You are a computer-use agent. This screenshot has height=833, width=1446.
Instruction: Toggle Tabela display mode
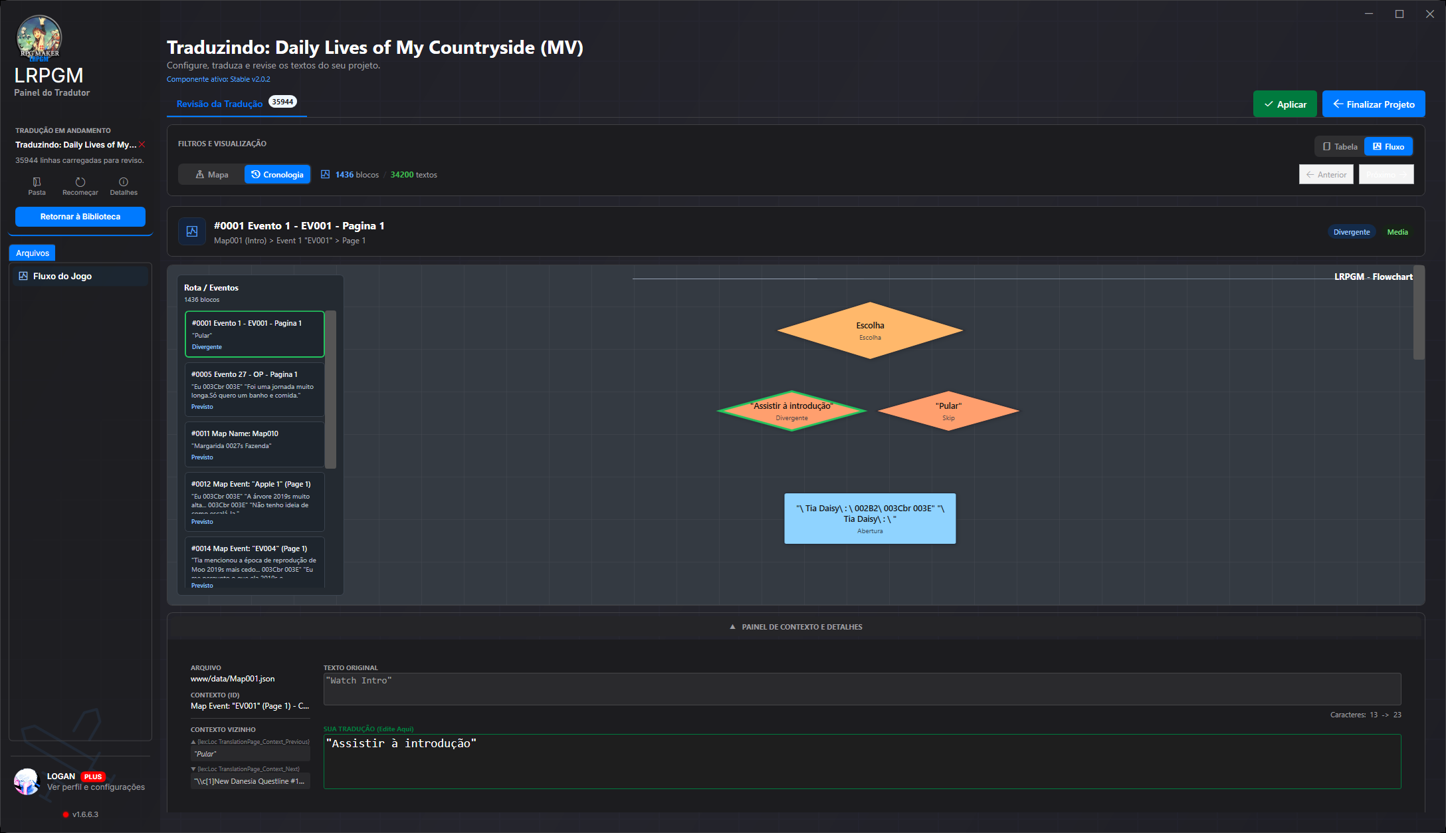coord(1340,146)
